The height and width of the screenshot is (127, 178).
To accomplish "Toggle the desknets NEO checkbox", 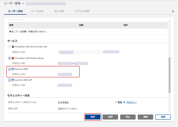I will [10, 69].
